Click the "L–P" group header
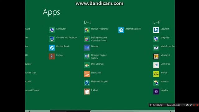The width and height of the screenshot is (199, 112). (x=157, y=22)
